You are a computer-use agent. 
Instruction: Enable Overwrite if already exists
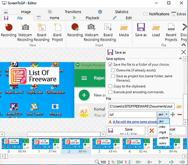pos(113,70)
